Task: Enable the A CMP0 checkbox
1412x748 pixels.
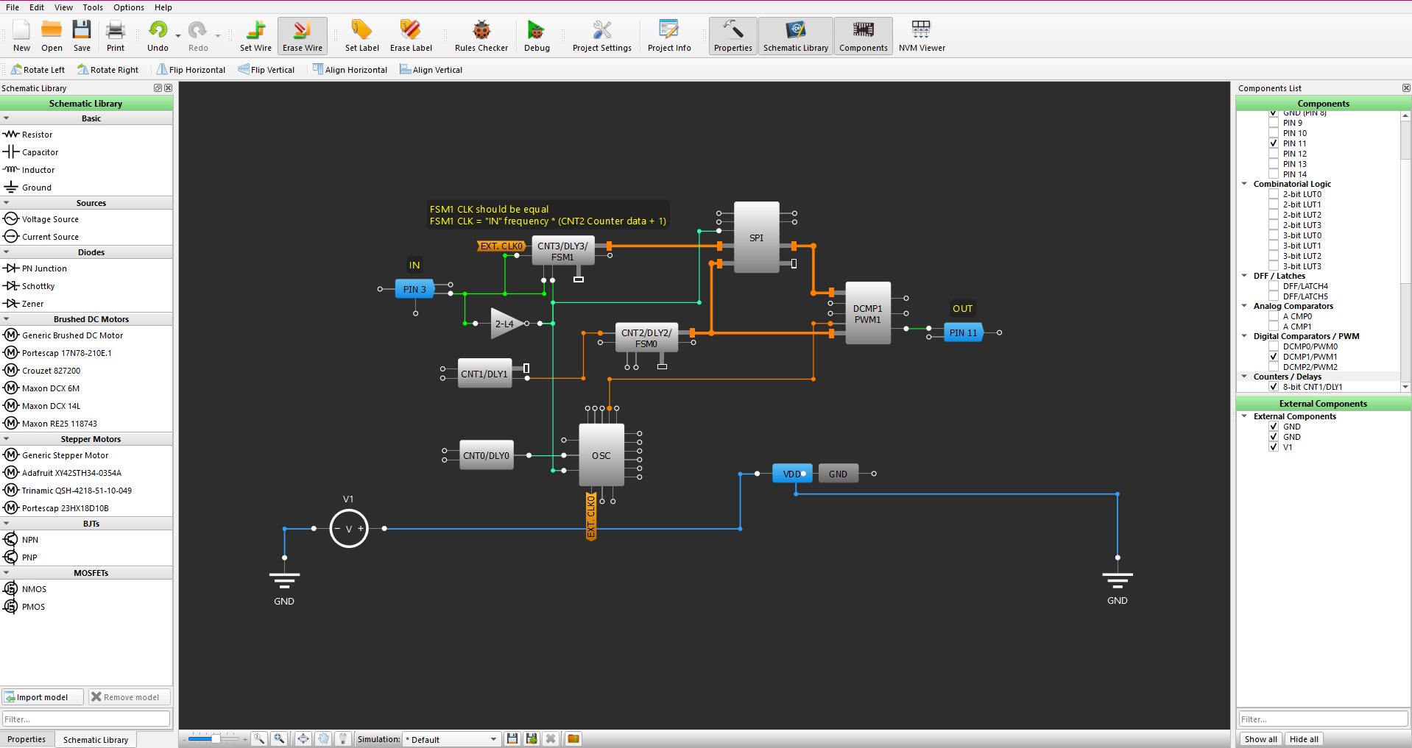Action: pyautogui.click(x=1274, y=316)
